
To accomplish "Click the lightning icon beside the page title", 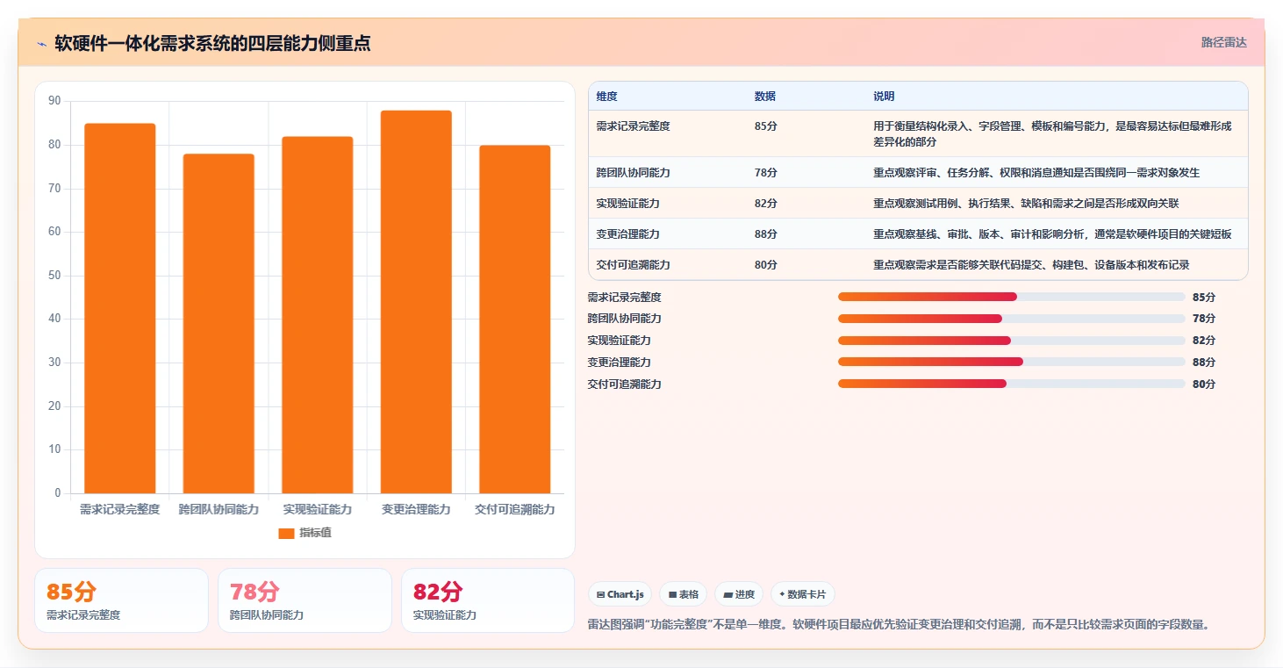I will pyautogui.click(x=41, y=43).
